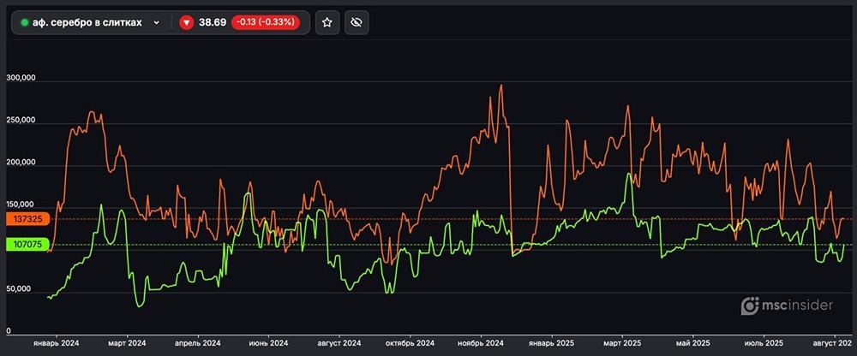Click the январь 2025 date label
Image resolution: width=857 pixels, height=356 pixels.
point(554,342)
